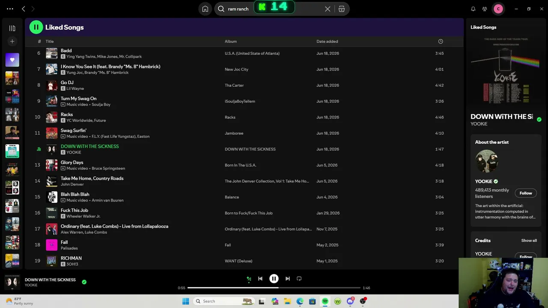Open the weather widget showing 83°F
The height and width of the screenshot is (308, 548).
pos(19,301)
